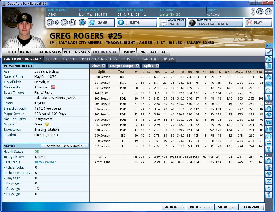This screenshot has height=212, width=275.
Task: Open the bar chart statistics icon
Action: click(x=269, y=129)
